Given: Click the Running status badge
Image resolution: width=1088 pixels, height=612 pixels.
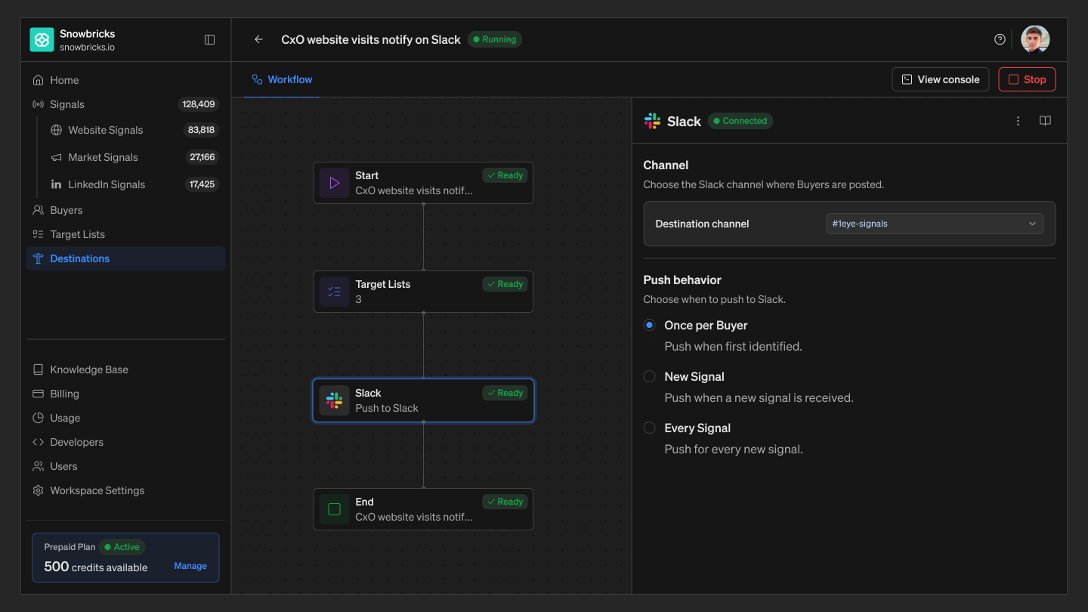Looking at the screenshot, I should click(495, 39).
